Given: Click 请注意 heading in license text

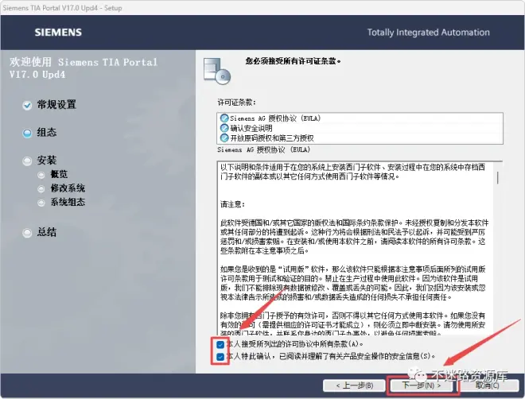Looking at the screenshot, I should point(233,204).
